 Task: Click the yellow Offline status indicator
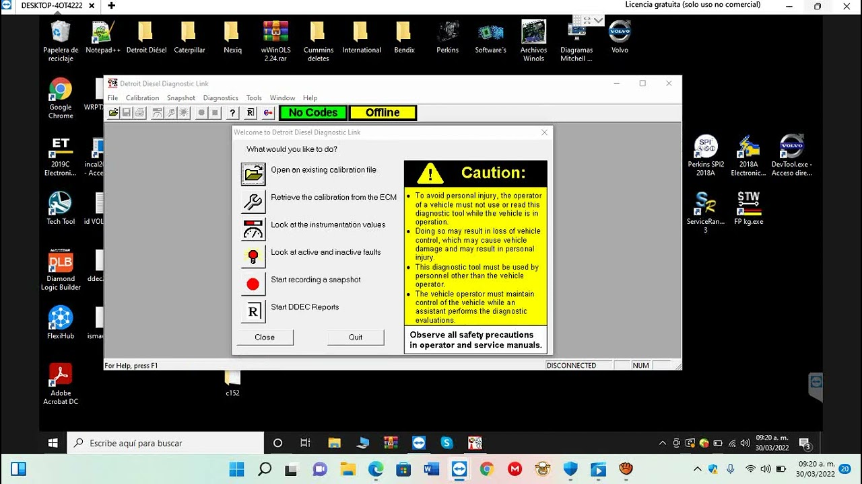point(383,113)
